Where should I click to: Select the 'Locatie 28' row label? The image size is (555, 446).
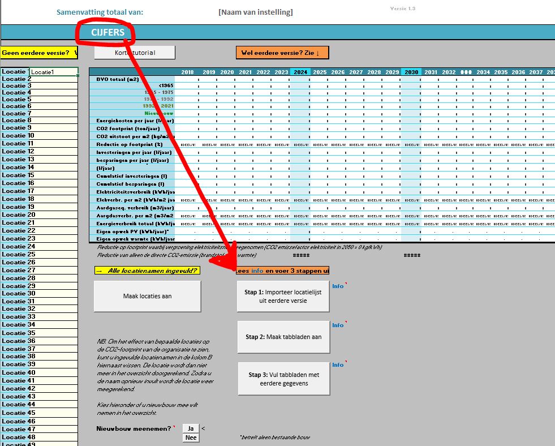pos(19,278)
